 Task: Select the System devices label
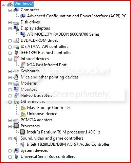[34, 150]
